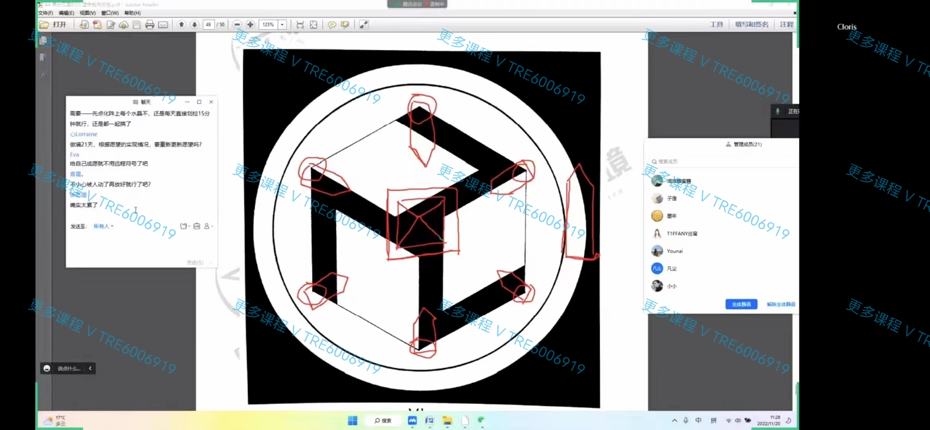Click 全体静音 mute all button
Screen dimensions: 930x430
point(741,304)
